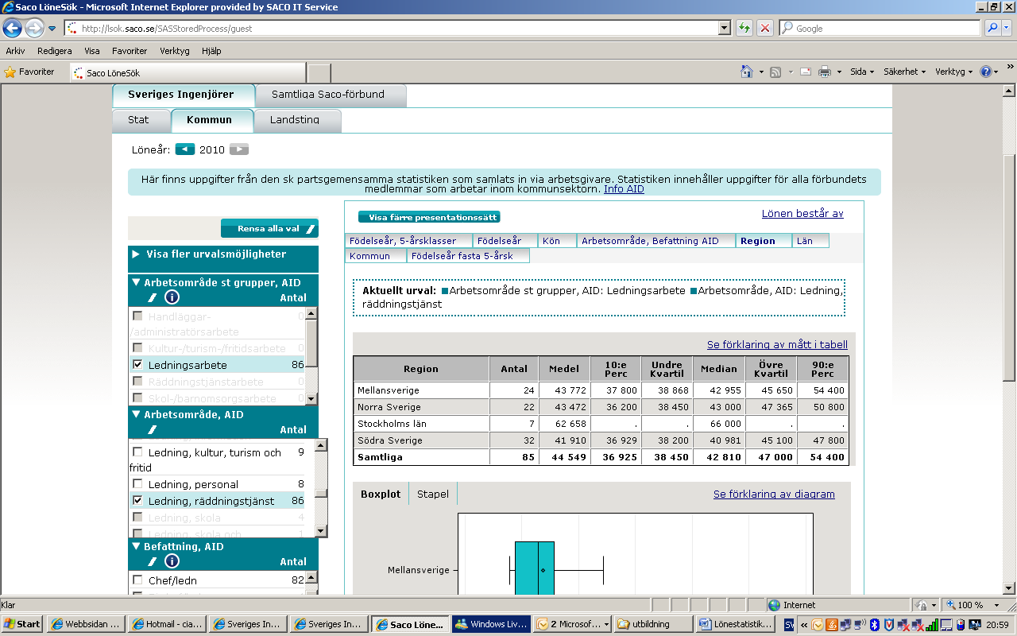This screenshot has width=1017, height=636.
Task: Check the Ledning, personal checkbox
Action: [137, 484]
